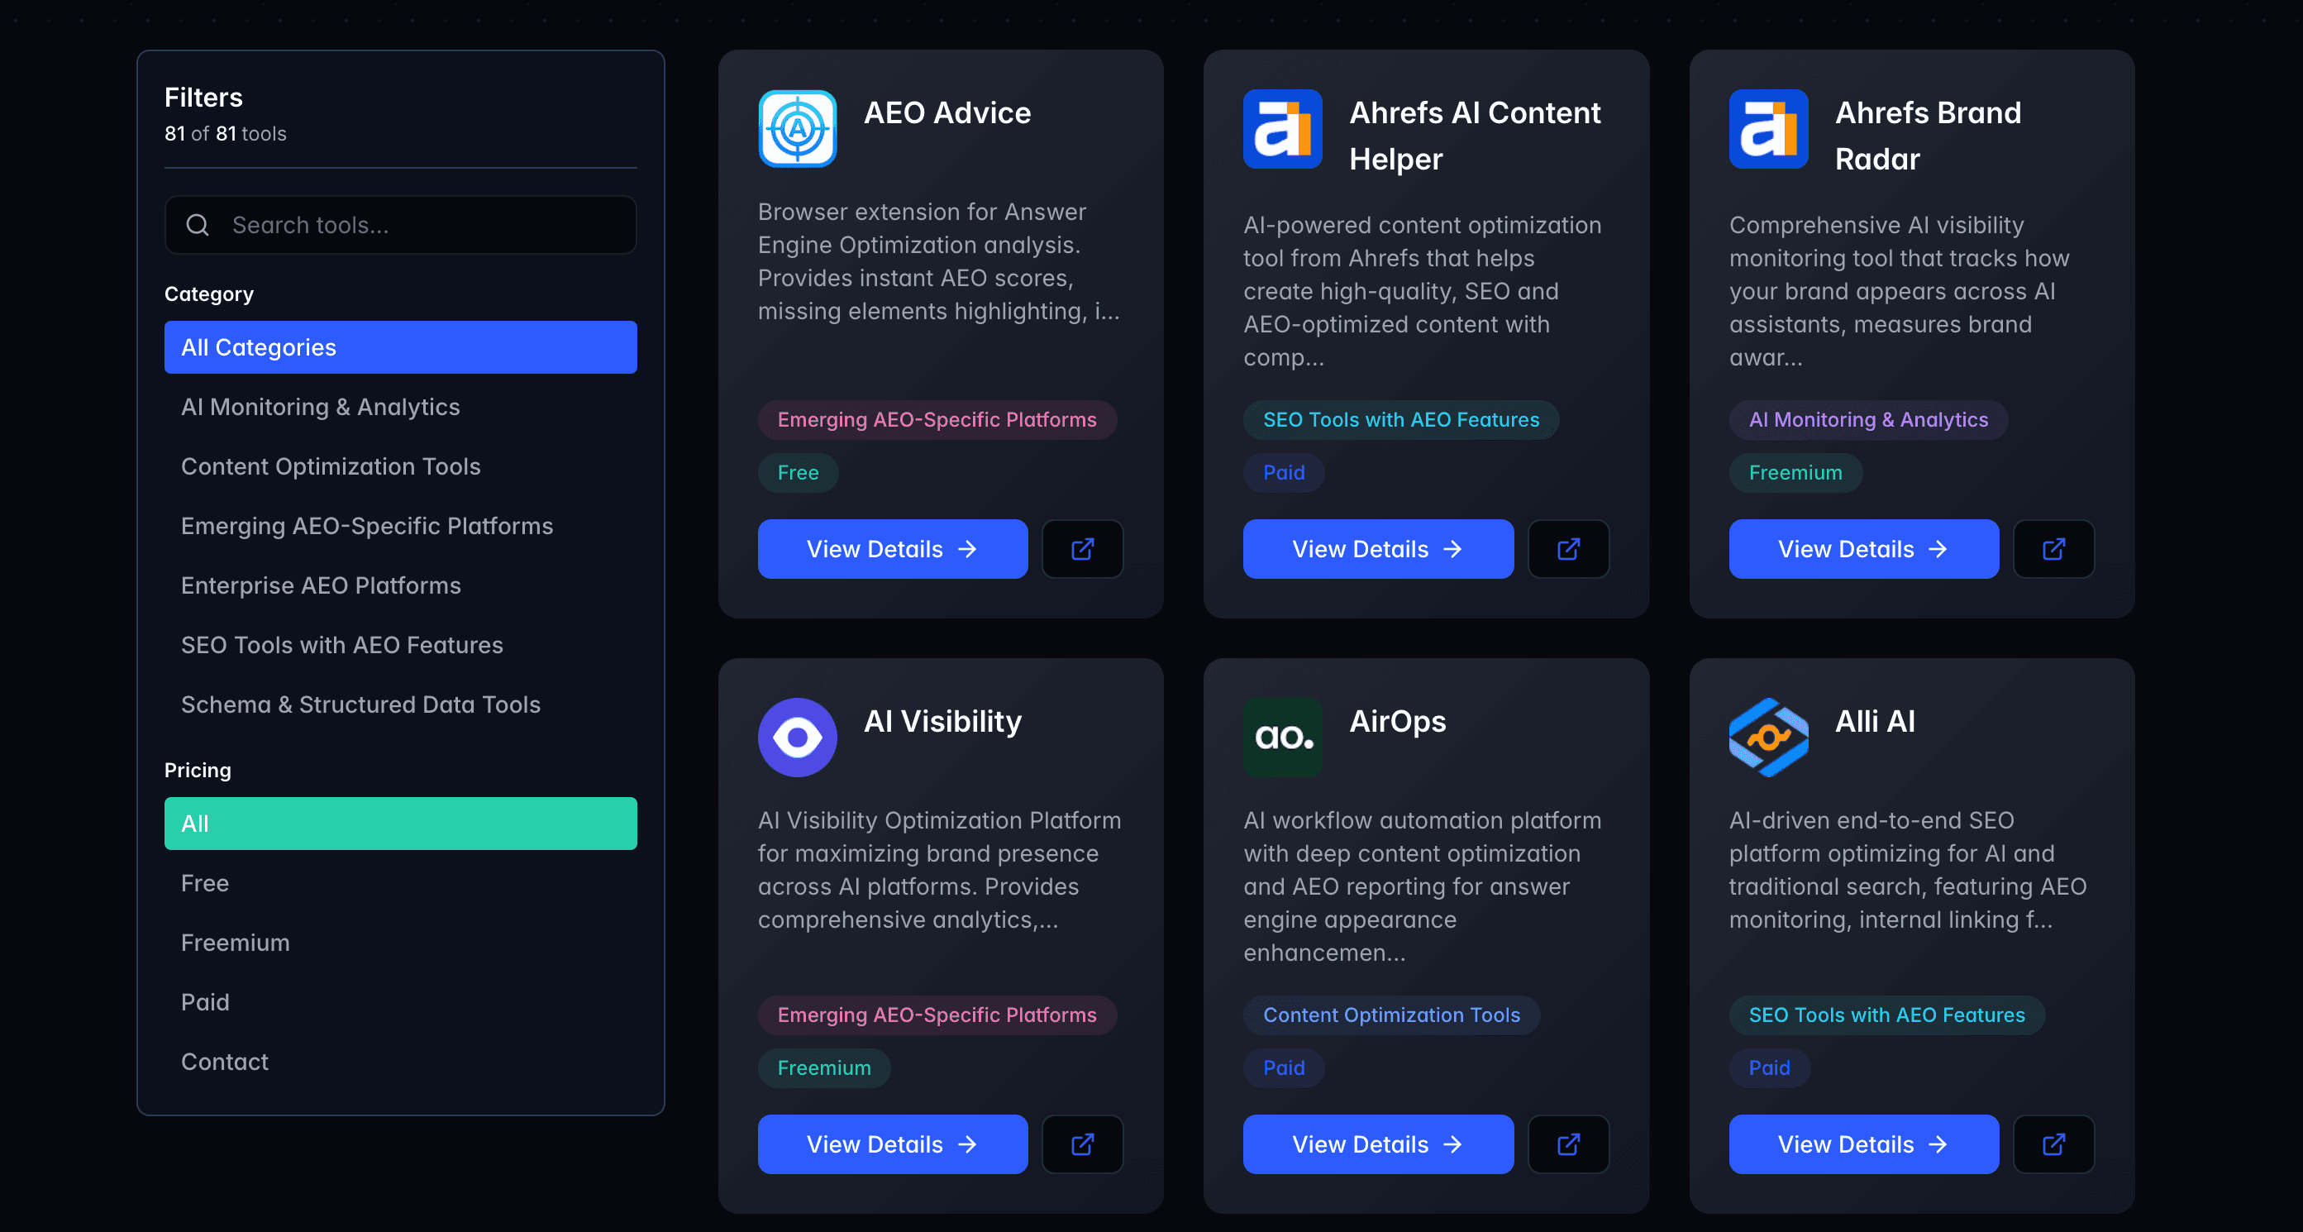Click the search magnifier icon
The image size is (2303, 1232).
pyautogui.click(x=198, y=224)
